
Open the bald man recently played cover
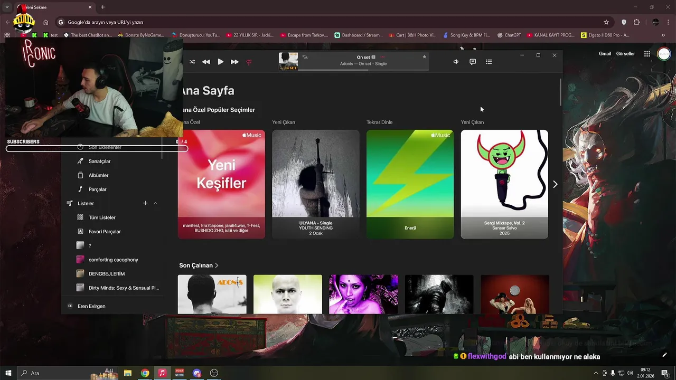(x=288, y=294)
